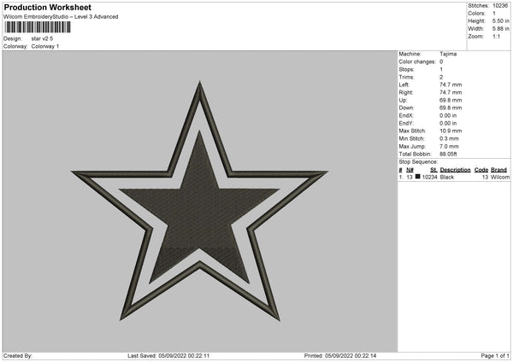Click 'Wilcom EmbroideryStudio – Level 3 Advanced' text
The height and width of the screenshot is (362, 513).
tap(61, 17)
